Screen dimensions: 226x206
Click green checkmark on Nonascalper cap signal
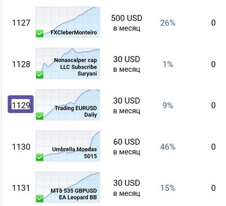click(x=40, y=75)
